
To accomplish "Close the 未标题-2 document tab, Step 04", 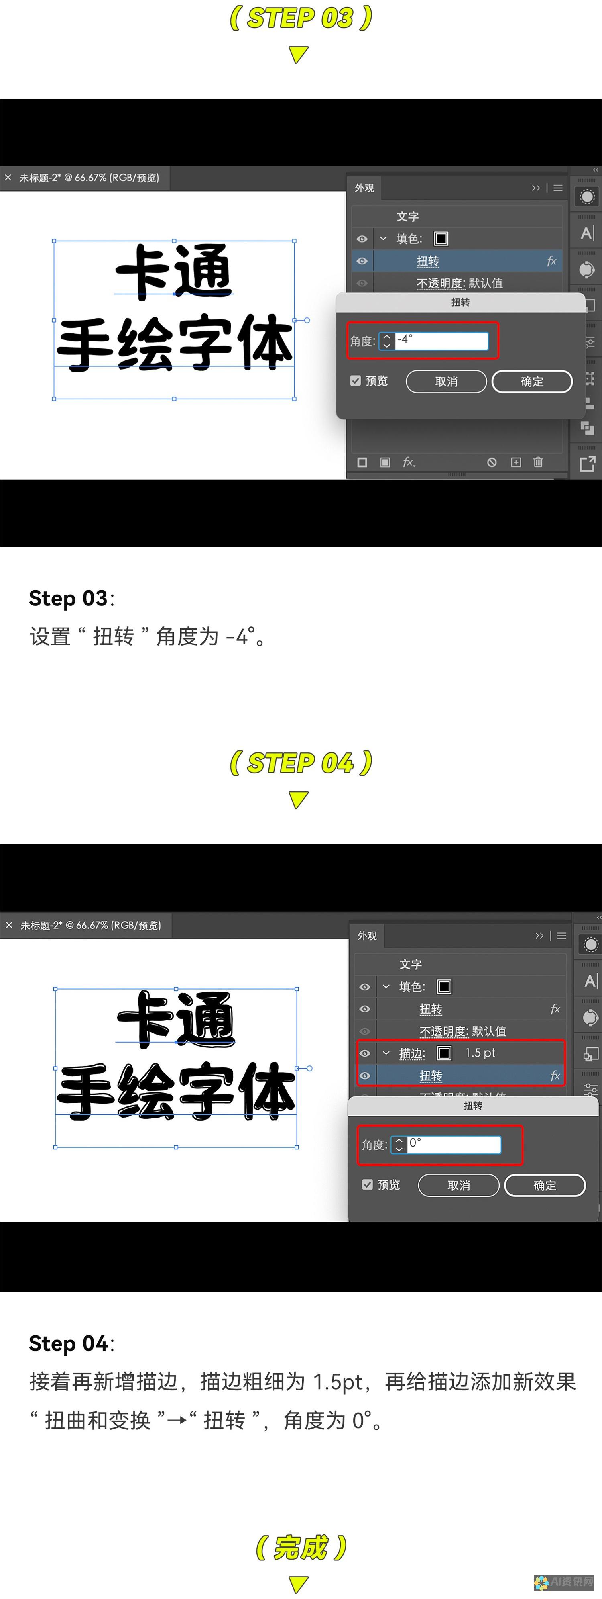I will (9, 925).
